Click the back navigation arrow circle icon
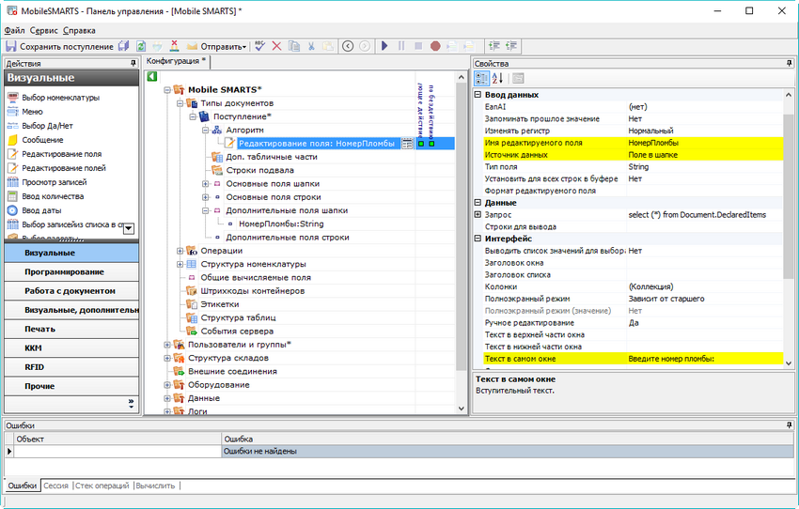Image resolution: width=799 pixels, height=509 pixels. click(x=348, y=46)
